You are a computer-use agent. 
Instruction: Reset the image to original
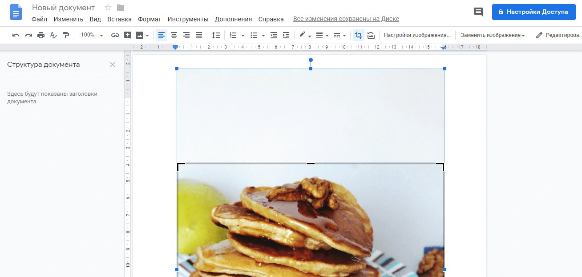pos(371,35)
